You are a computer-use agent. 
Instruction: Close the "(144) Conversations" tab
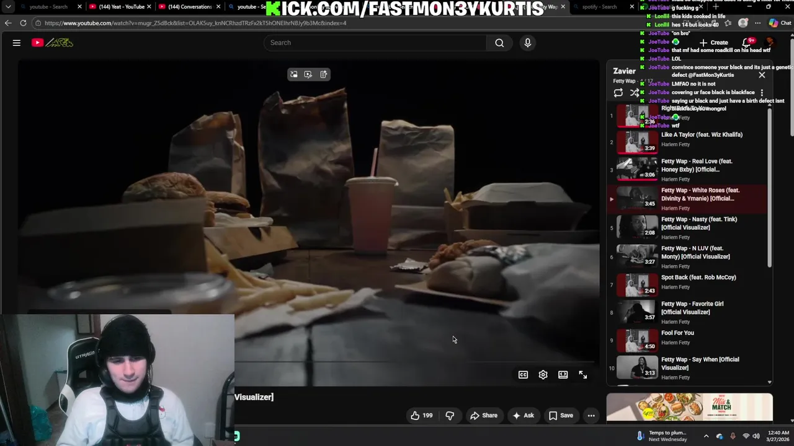point(218,7)
